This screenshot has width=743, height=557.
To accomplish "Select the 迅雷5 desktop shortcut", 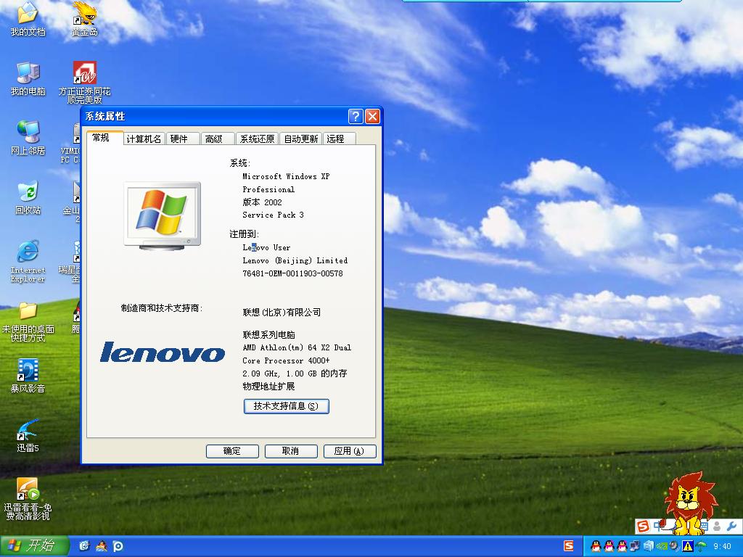I will pos(28,436).
